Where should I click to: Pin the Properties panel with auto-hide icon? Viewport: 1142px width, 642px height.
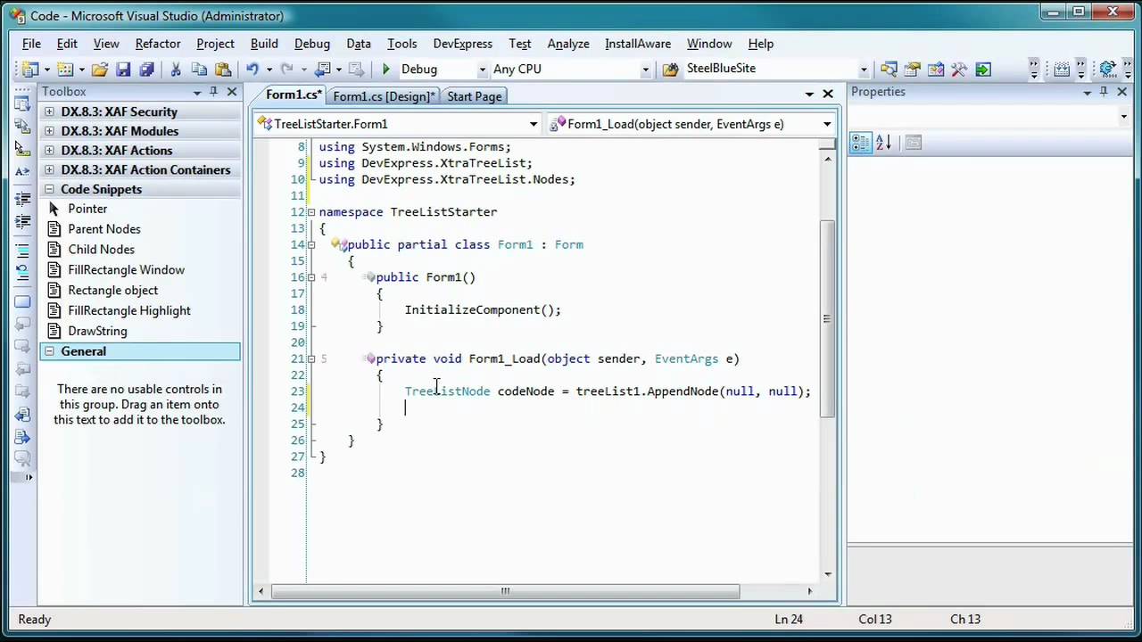point(1104,92)
